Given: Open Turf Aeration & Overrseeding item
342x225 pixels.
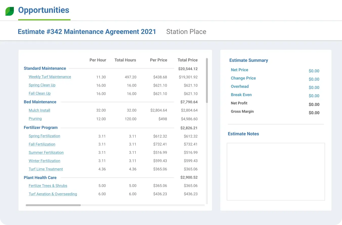Looking at the screenshot, I should 53,194.
